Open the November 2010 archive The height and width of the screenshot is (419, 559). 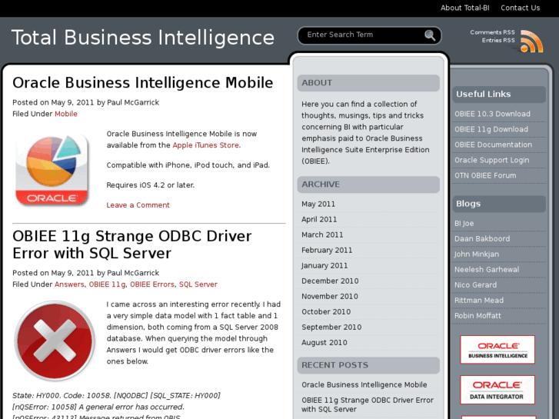coord(330,296)
